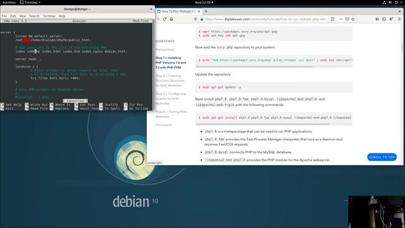The width and height of the screenshot is (405, 228).
Task: Click the wget packages.sury.org code line
Action: [238, 32]
